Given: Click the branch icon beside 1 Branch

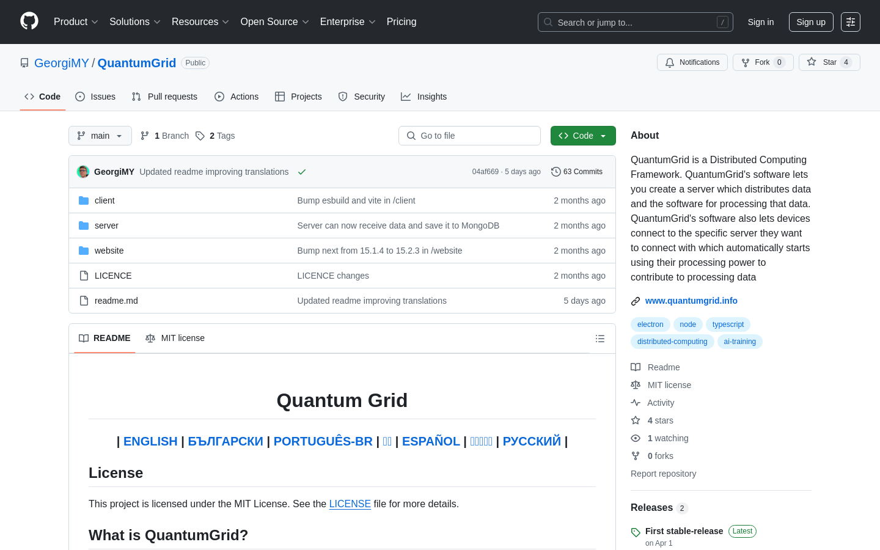Looking at the screenshot, I should [145, 136].
